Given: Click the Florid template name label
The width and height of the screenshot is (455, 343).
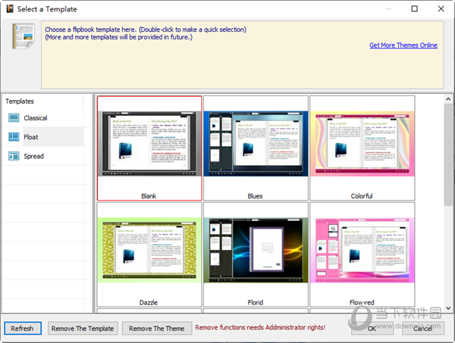Looking at the screenshot, I should [x=256, y=303].
